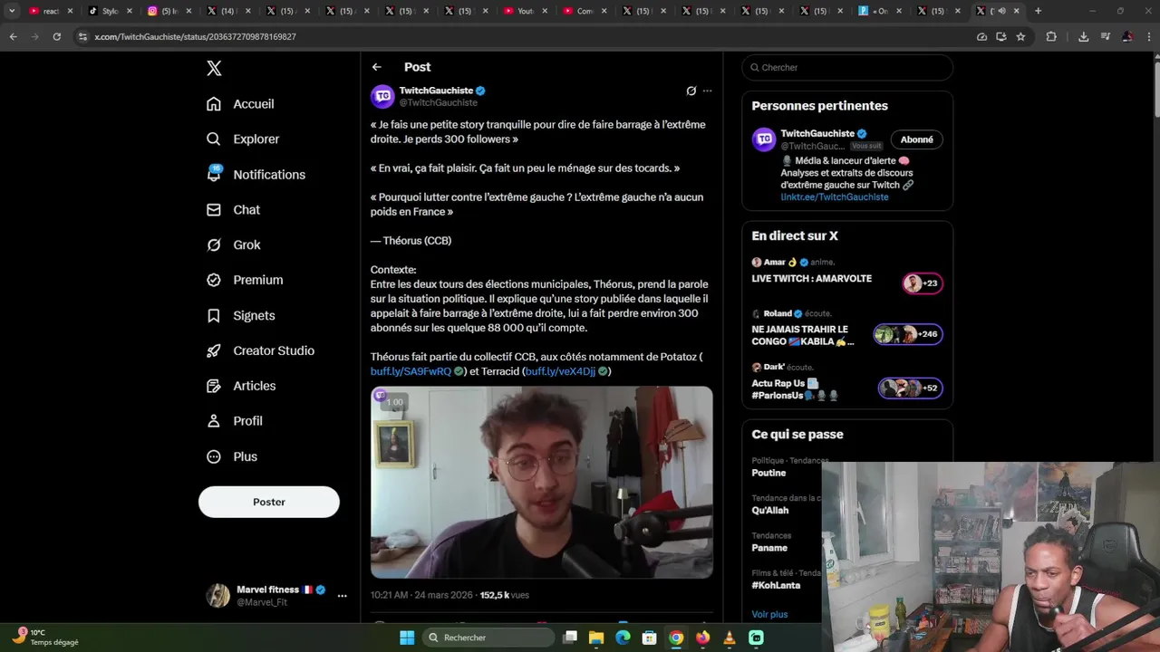Click the Articles icon in the sidebar

click(214, 387)
